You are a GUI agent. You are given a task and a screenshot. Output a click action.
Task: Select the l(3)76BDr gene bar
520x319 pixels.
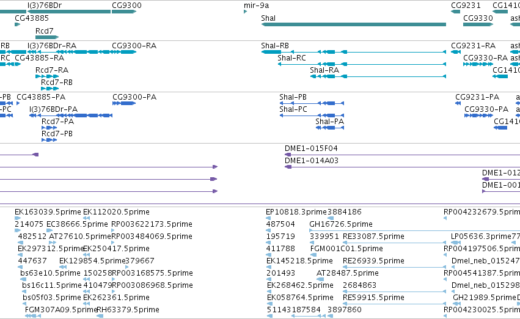69,12
